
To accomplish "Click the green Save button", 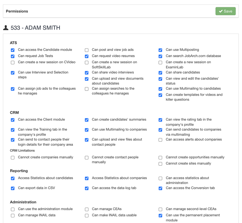I will click(x=225, y=11).
